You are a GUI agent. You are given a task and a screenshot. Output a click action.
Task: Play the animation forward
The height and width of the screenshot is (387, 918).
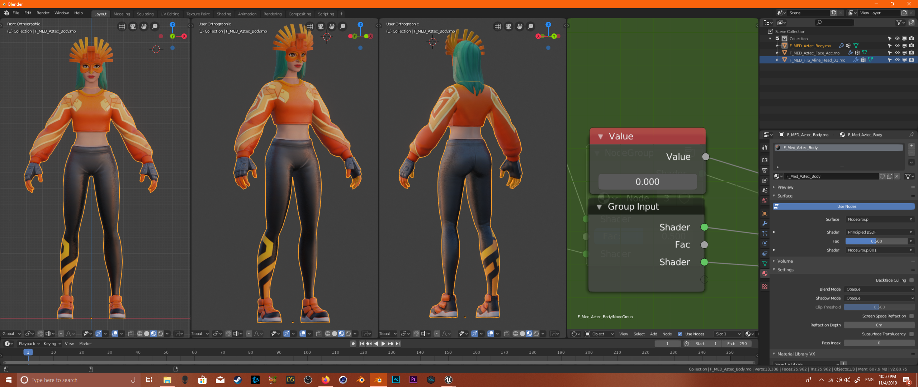pos(383,344)
